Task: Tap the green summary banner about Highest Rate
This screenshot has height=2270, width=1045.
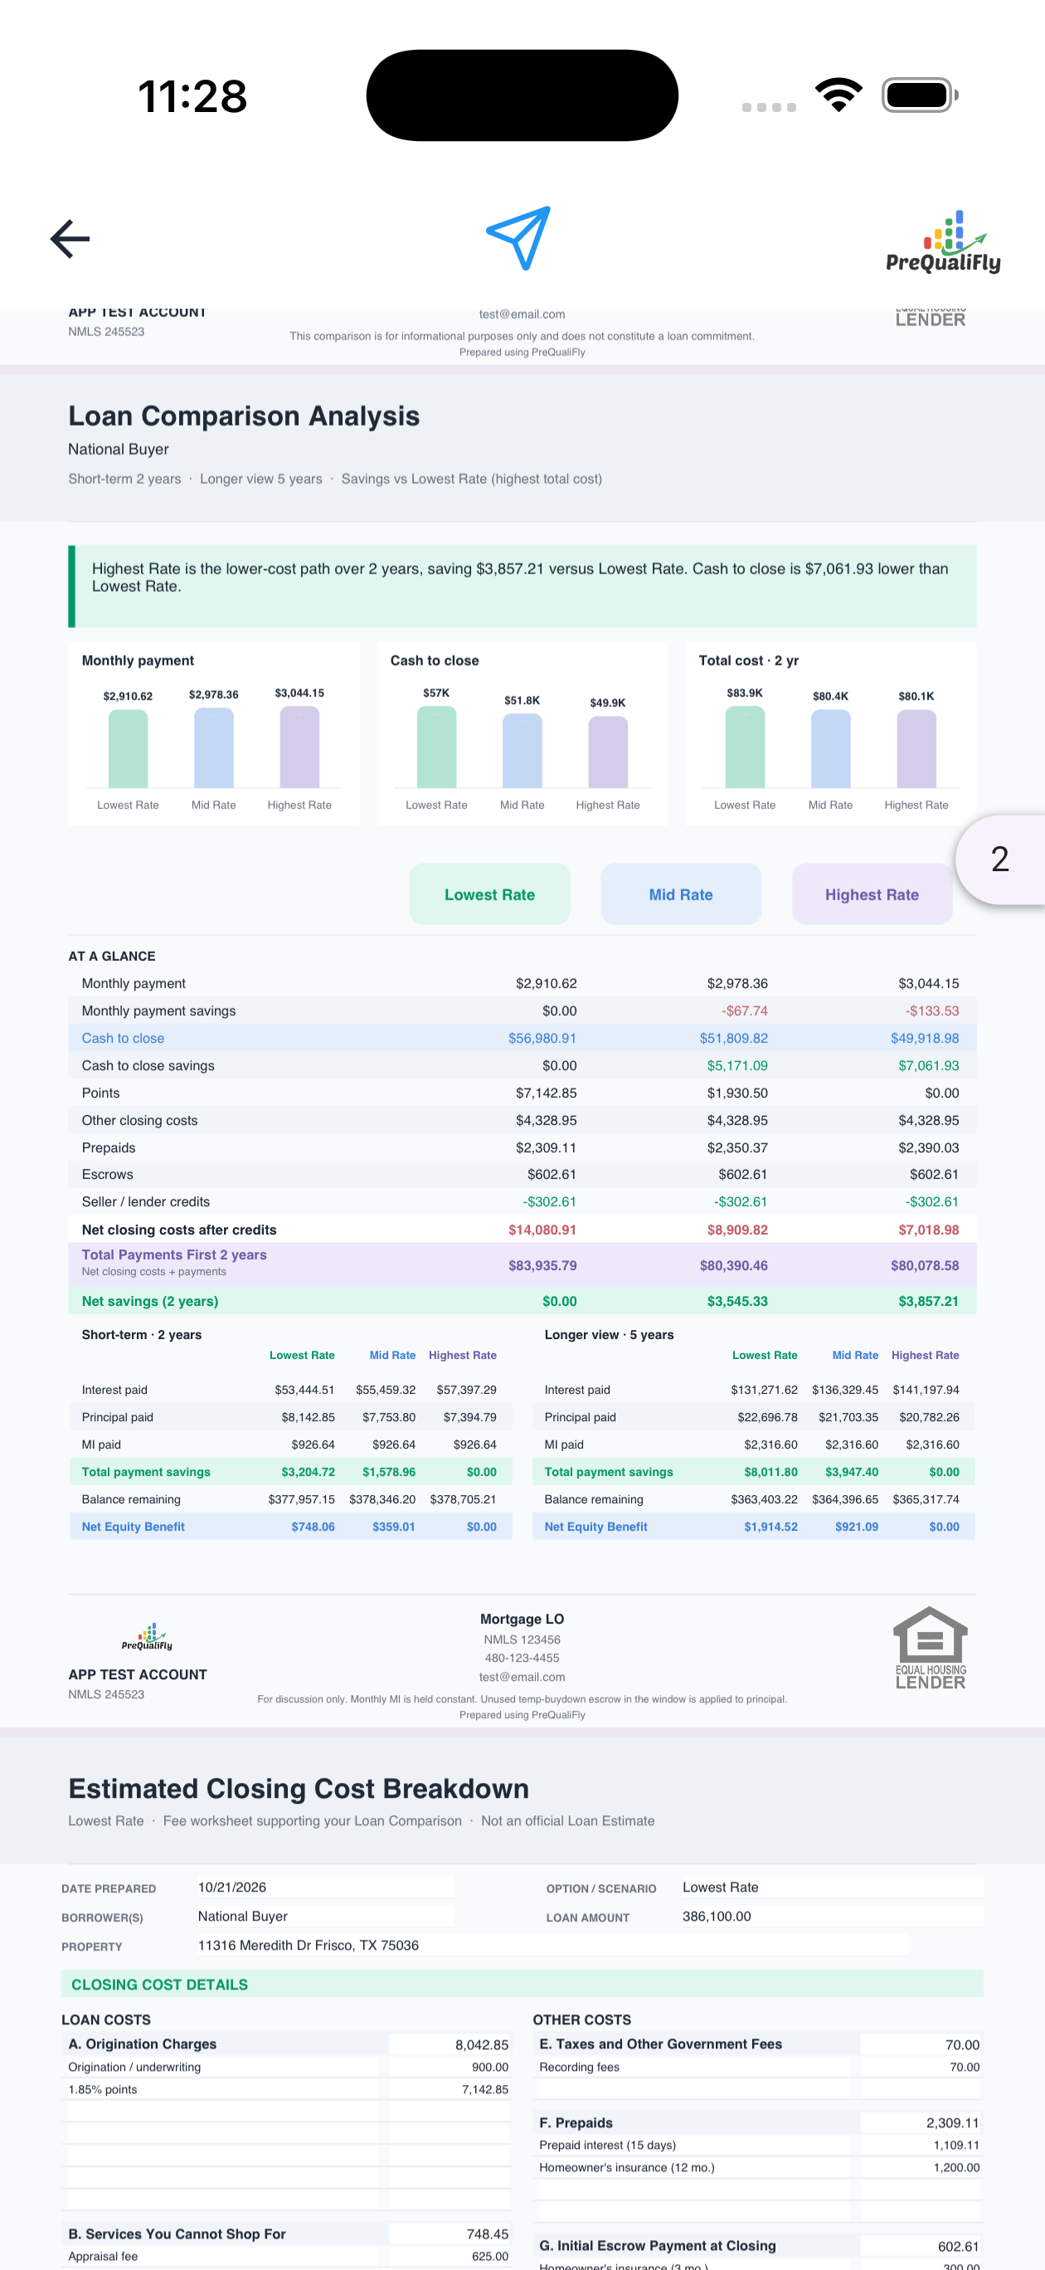Action: coord(522,587)
